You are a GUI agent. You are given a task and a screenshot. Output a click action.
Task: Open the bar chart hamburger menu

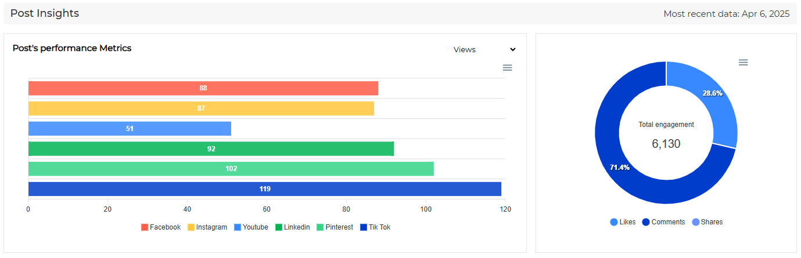click(x=507, y=68)
